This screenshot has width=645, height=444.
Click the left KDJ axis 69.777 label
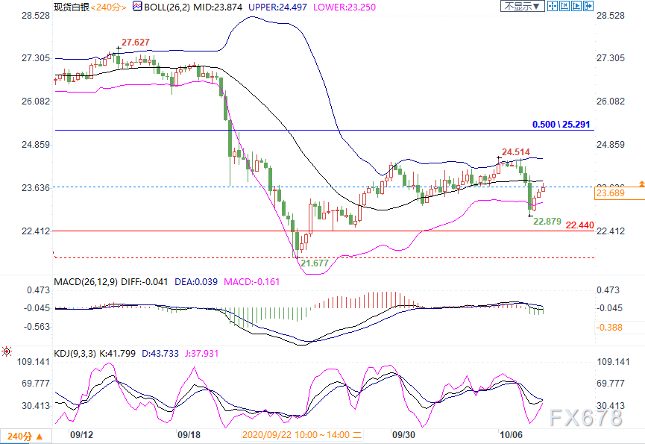pyautogui.click(x=35, y=384)
